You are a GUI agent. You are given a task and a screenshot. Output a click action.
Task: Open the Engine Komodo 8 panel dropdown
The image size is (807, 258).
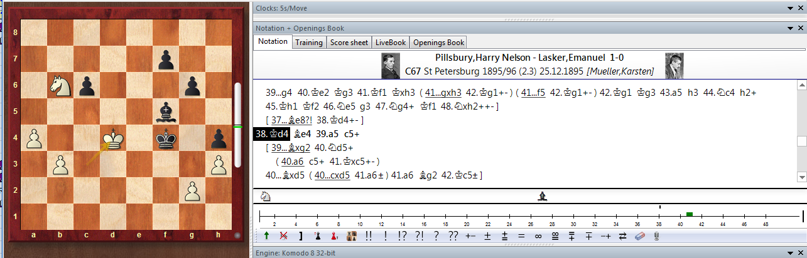(791, 253)
